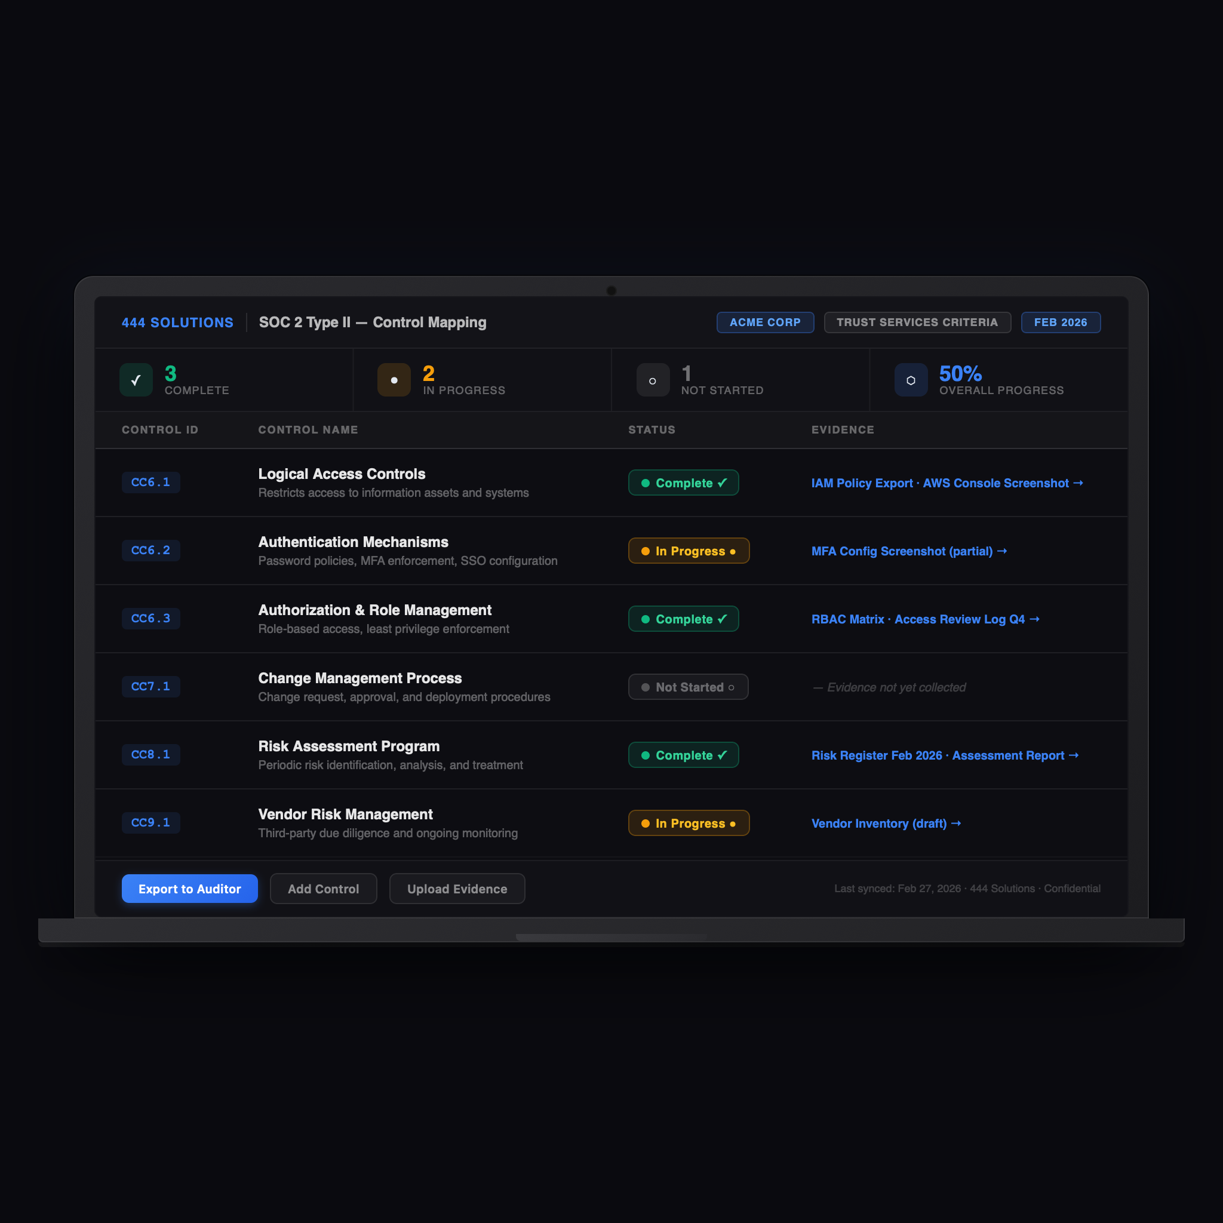Click the CC7.1 control ID badge

coord(150,686)
